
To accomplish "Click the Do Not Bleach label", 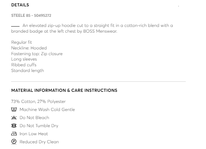I will click(34, 118).
